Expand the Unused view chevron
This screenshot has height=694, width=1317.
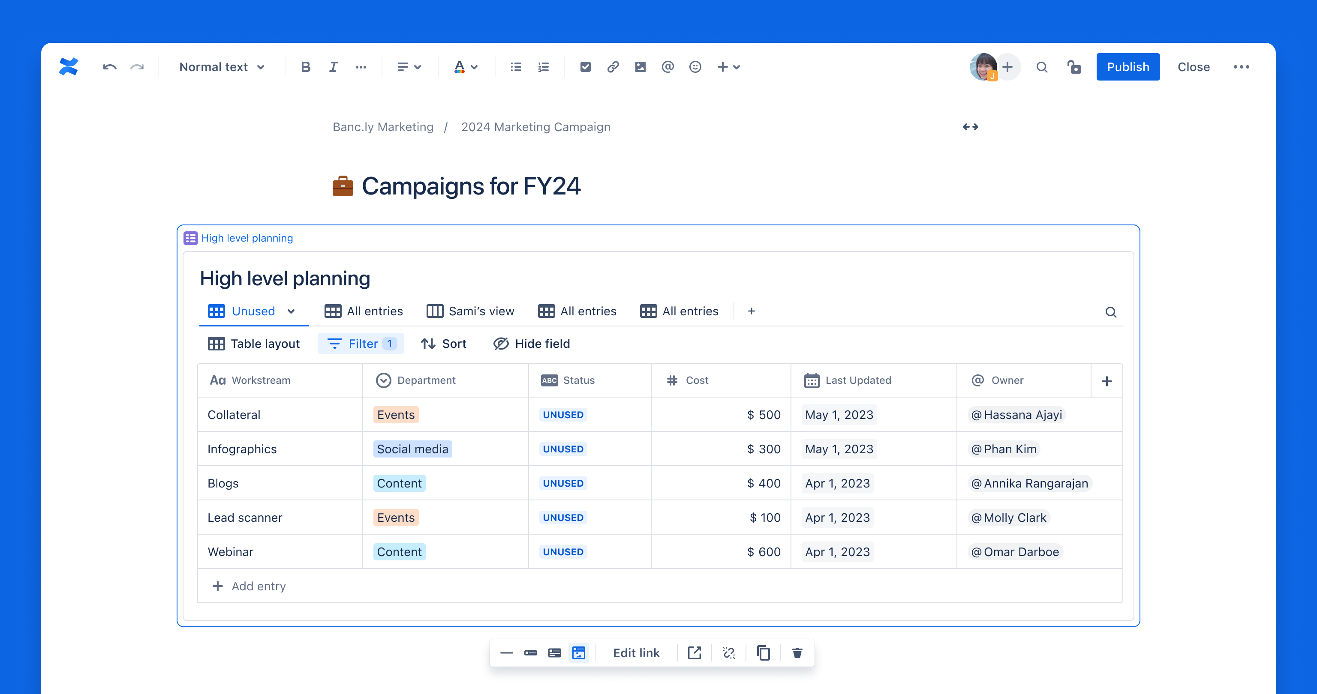coord(292,311)
